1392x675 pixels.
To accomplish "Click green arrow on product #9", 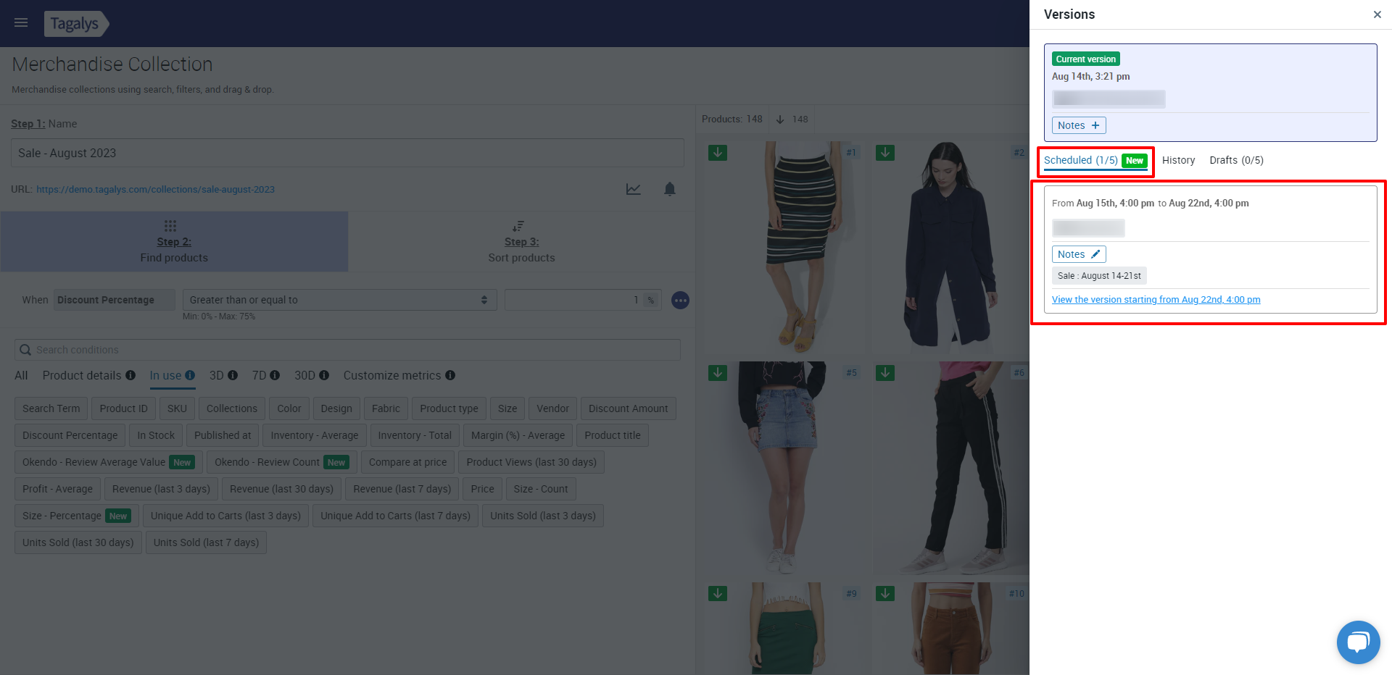I will pos(718,593).
